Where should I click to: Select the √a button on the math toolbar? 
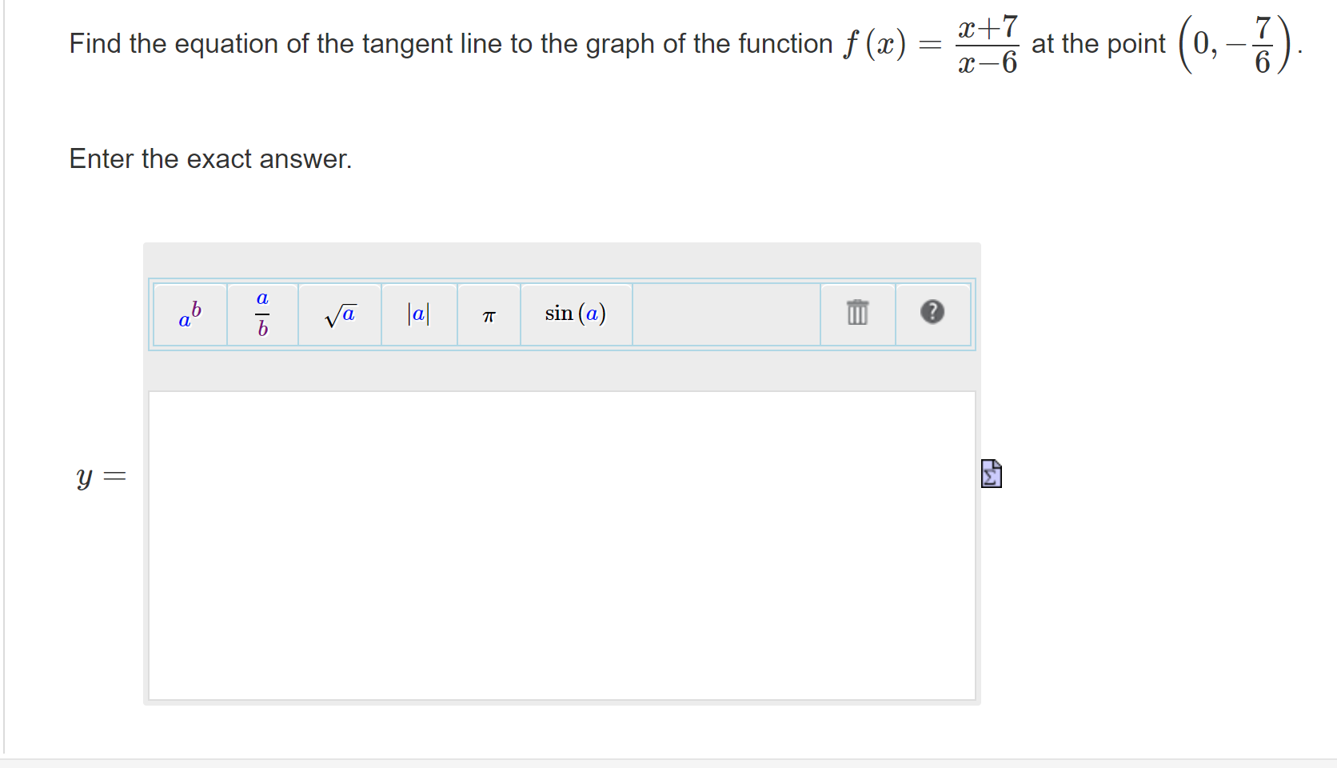(339, 314)
